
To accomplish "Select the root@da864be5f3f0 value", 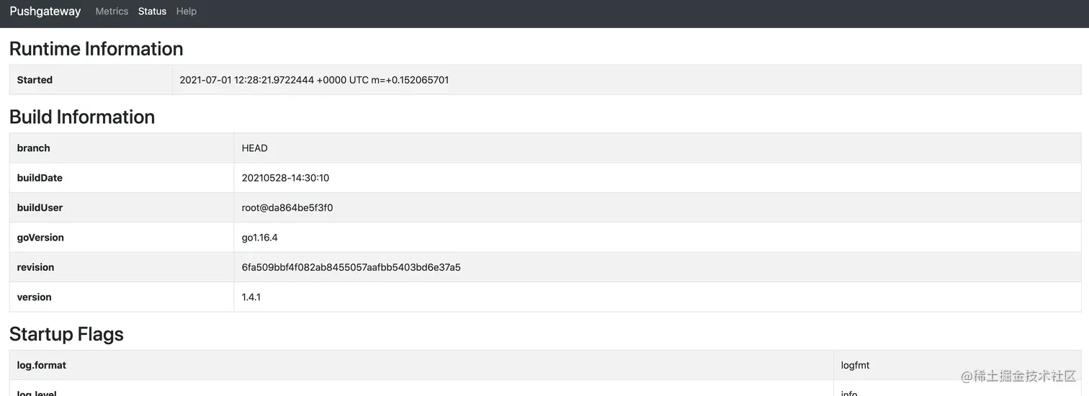I will coord(287,208).
